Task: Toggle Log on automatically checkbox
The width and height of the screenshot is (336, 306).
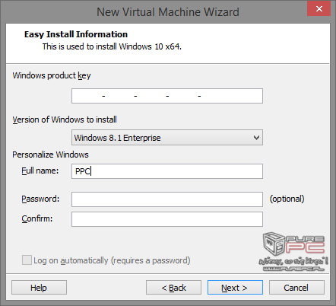Action: click(x=27, y=260)
